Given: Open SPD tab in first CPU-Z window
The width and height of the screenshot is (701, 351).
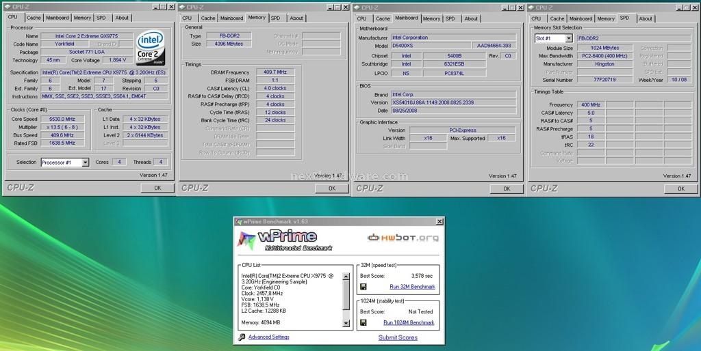Looking at the screenshot, I should pyautogui.click(x=101, y=18).
